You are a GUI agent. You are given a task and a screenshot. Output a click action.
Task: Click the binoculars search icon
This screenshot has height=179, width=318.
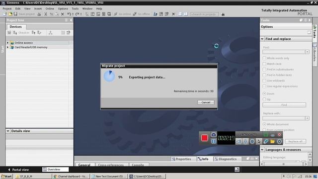click(x=223, y=14)
